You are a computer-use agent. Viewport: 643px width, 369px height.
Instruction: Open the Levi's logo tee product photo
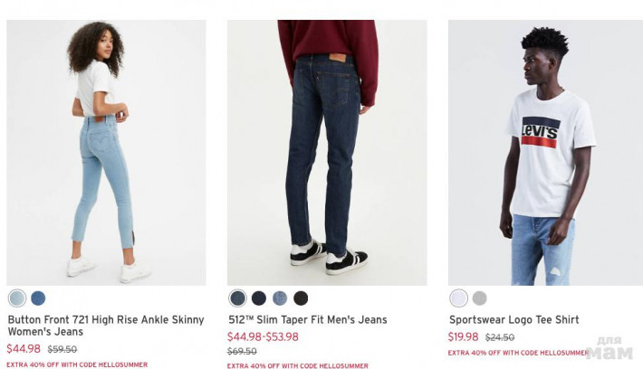coord(545,152)
